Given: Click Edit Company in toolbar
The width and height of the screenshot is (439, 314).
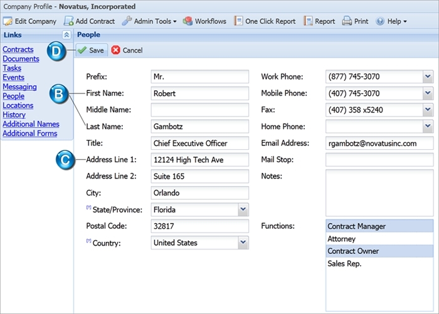Looking at the screenshot, I should coord(29,21).
